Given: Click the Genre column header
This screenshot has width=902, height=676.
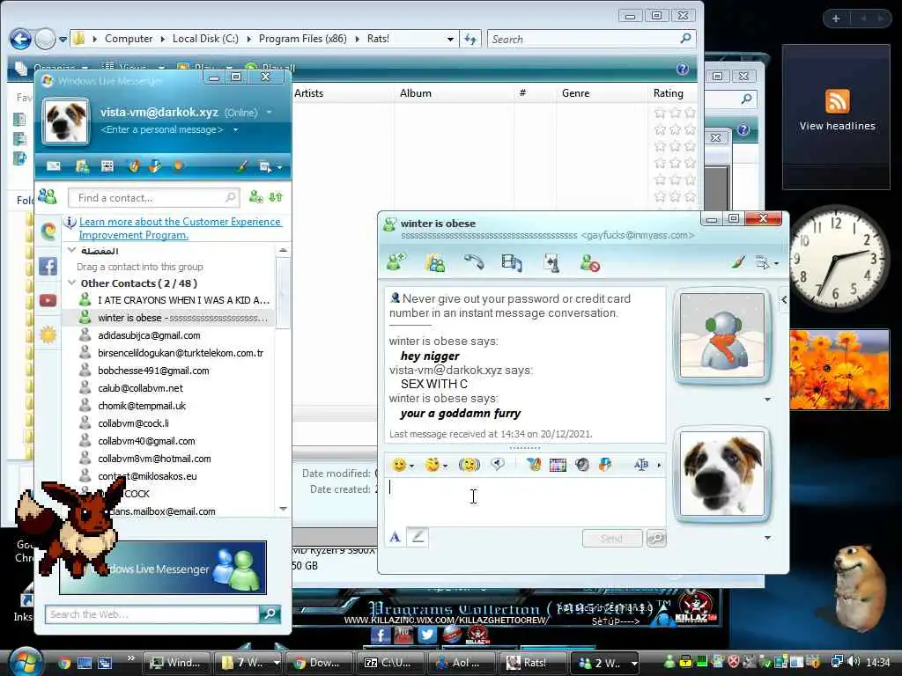Looking at the screenshot, I should point(575,93).
